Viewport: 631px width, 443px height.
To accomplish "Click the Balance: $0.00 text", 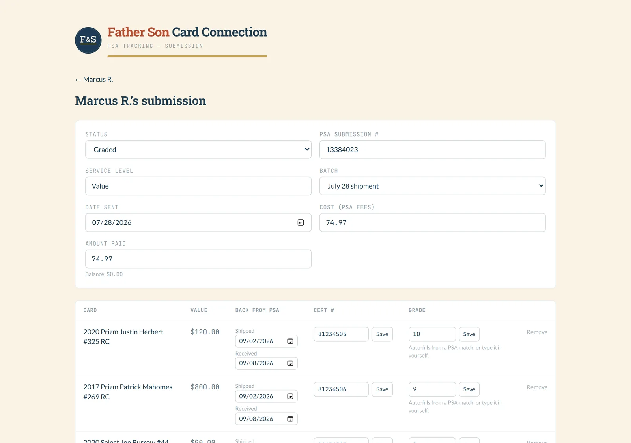I will point(104,274).
